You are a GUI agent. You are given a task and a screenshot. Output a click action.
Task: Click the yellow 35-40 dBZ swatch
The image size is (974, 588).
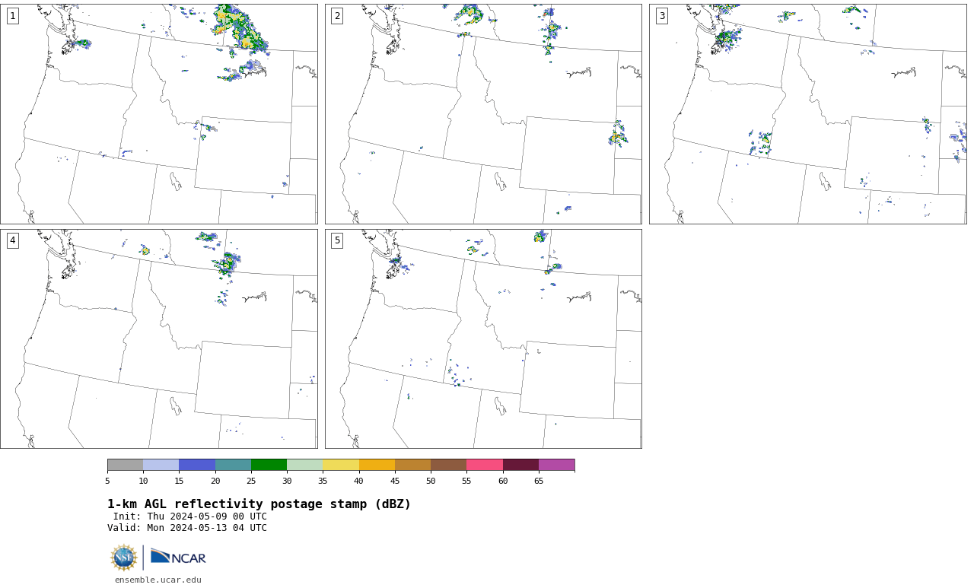pyautogui.click(x=341, y=465)
